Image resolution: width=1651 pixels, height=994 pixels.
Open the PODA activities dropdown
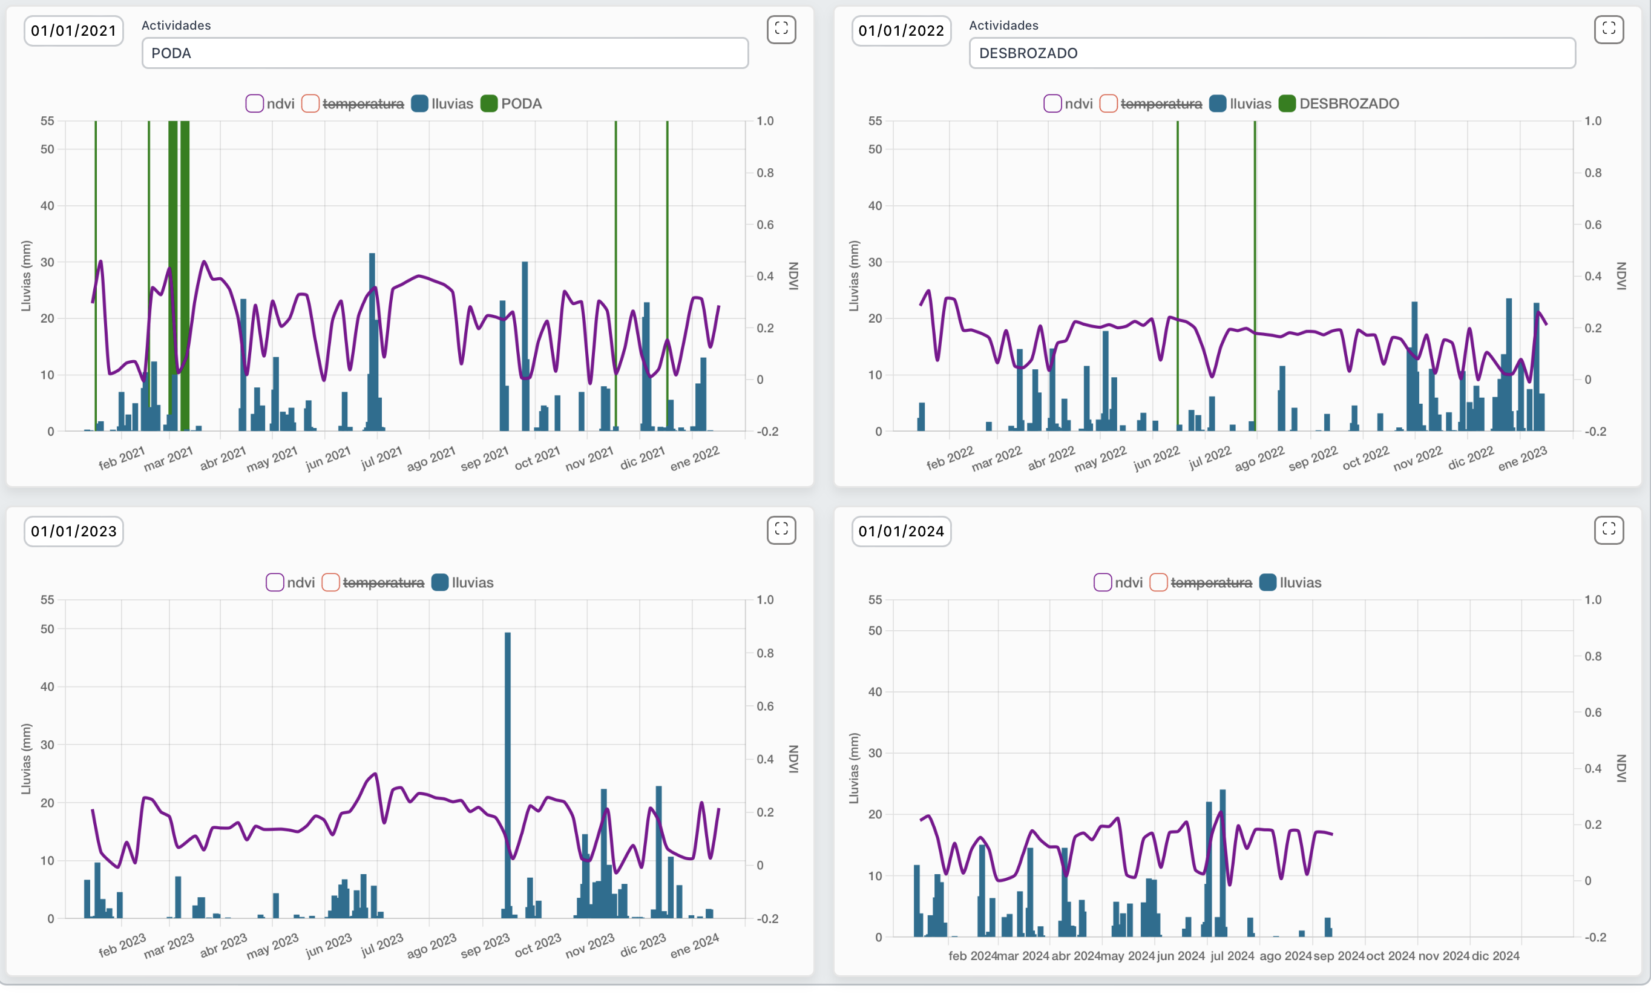tap(445, 53)
